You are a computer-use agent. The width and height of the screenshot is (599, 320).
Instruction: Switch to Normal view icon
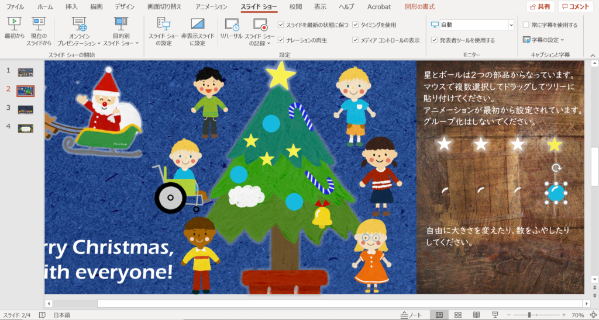439,315
